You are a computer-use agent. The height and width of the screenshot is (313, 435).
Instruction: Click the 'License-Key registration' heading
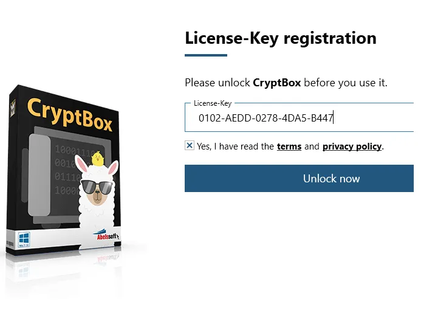[x=280, y=38]
